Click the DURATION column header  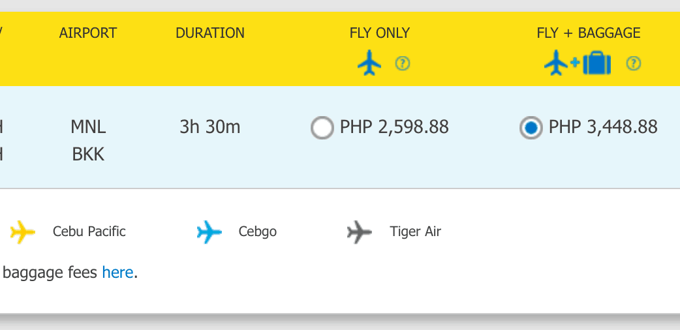tap(210, 33)
